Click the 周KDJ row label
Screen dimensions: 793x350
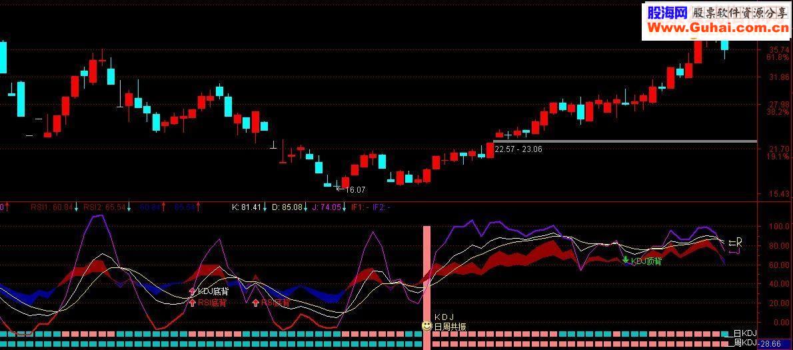click(x=745, y=343)
